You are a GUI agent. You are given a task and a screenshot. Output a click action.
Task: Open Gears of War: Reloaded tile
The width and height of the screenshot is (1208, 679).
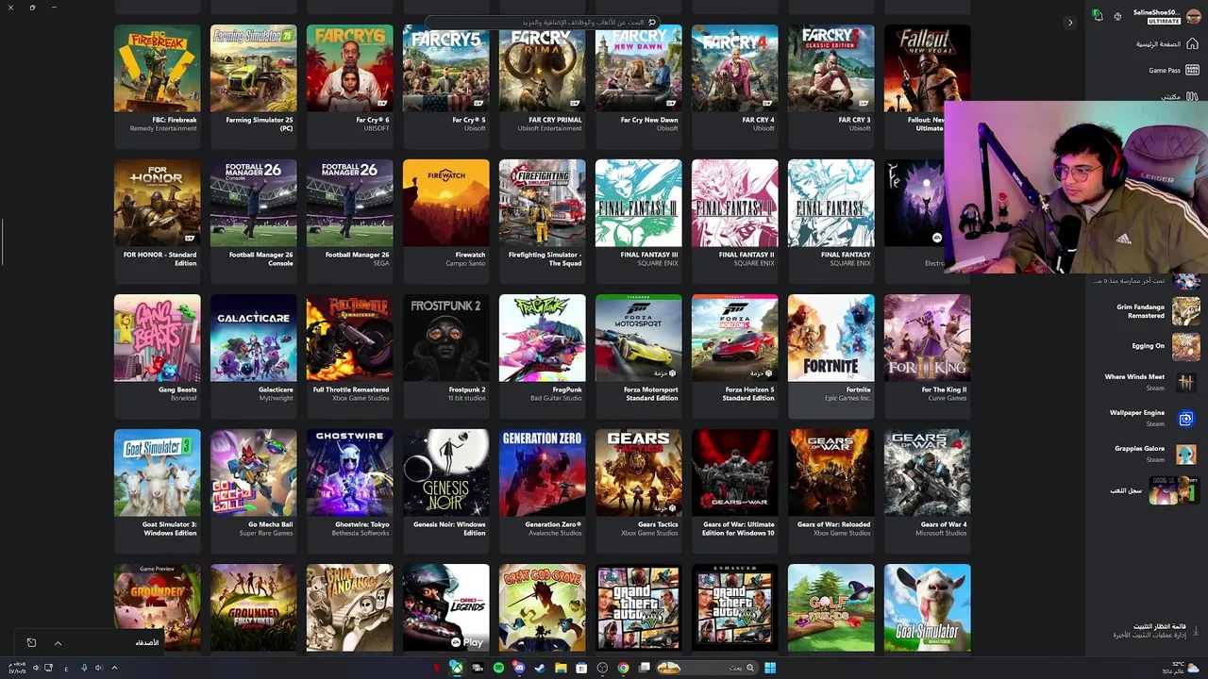pyautogui.click(x=830, y=490)
